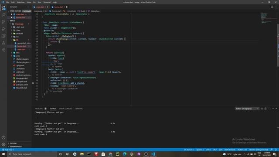Viewport: 279px width, 157px height.
Task: Click the Chrome (web-javascript) device selector
Action: tap(259, 150)
